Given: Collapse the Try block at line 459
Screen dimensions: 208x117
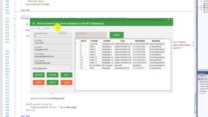Looking at the screenshot, I should coord(15,36).
